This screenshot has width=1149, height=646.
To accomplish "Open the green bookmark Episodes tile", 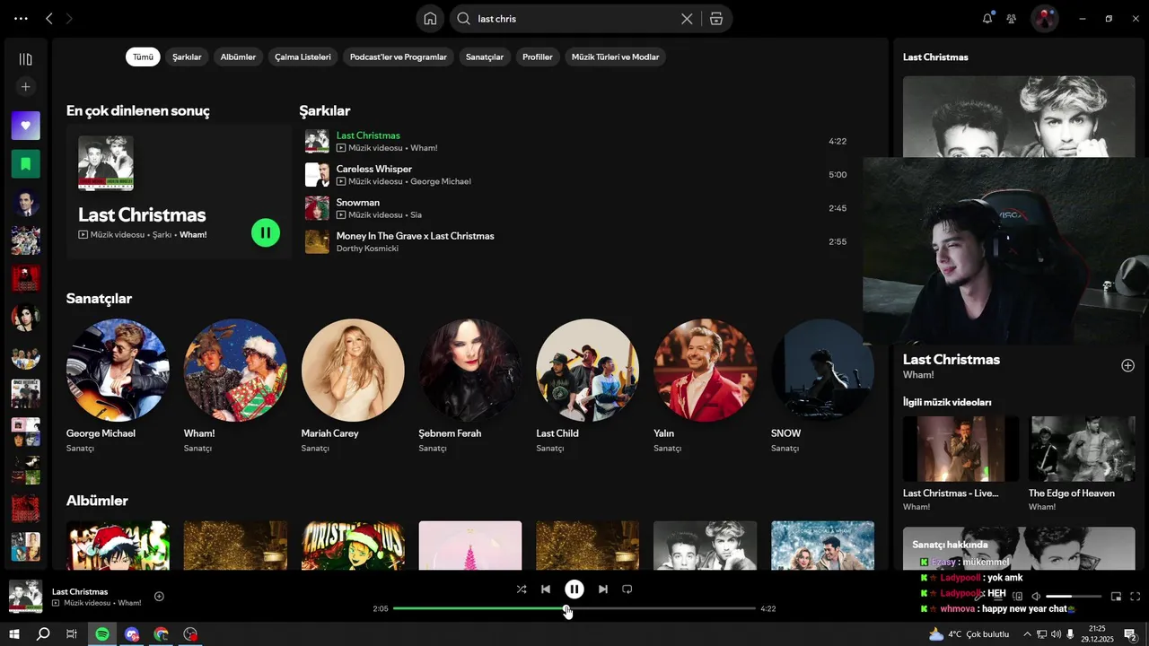I will pos(25,164).
